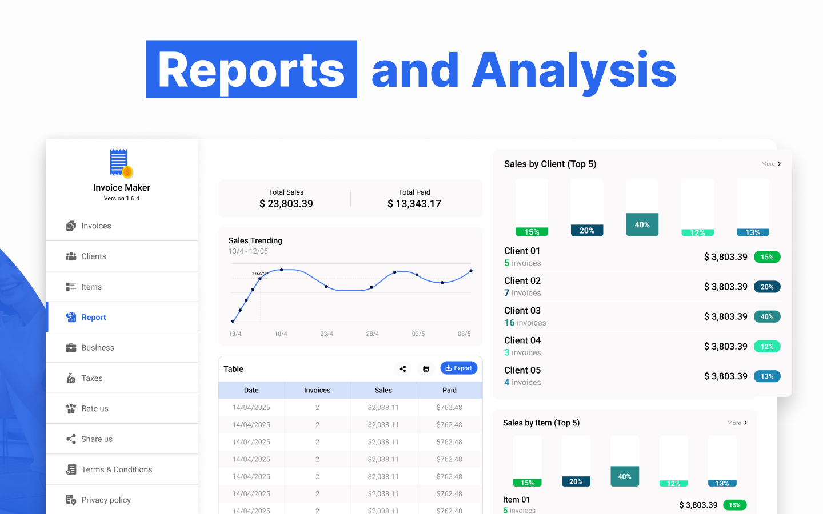Click the 20% bar in item chart

(576, 481)
